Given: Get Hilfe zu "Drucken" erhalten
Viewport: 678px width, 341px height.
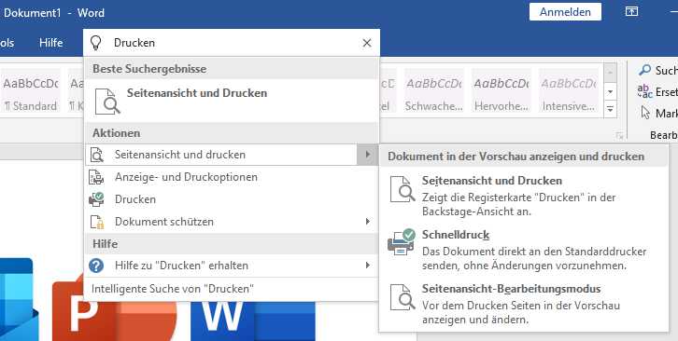Looking at the screenshot, I should tap(233, 265).
